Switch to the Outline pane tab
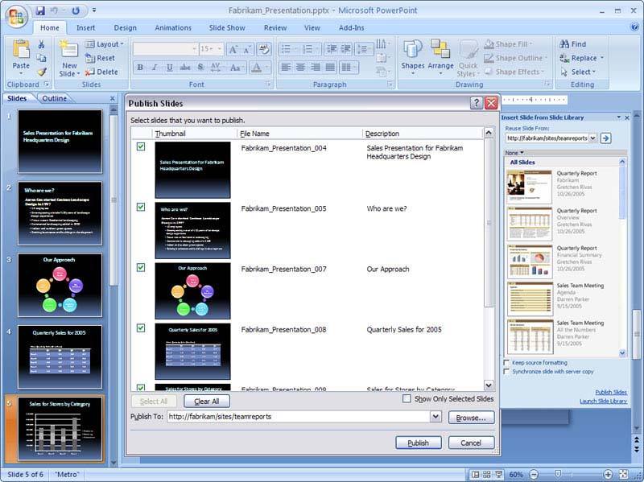The image size is (644, 482). click(55, 99)
